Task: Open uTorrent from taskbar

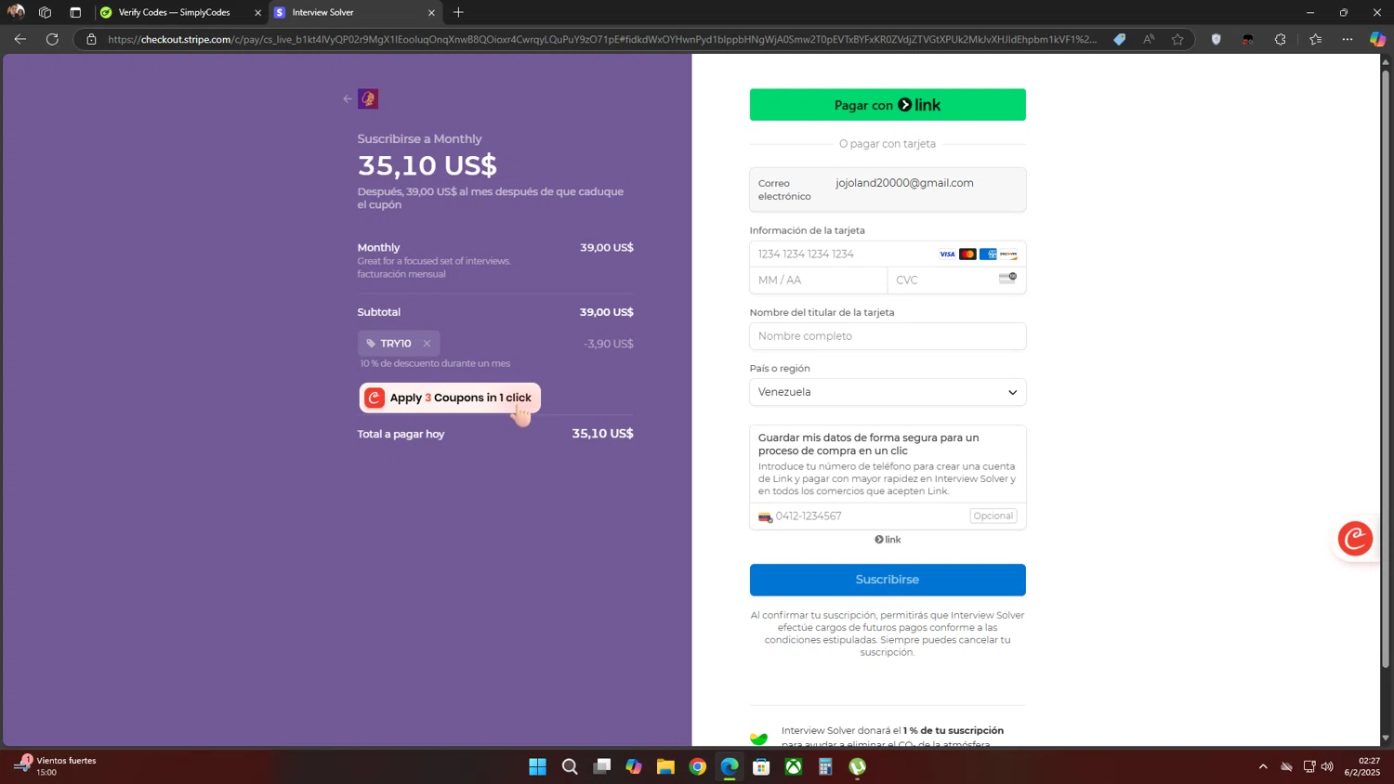Action: (858, 766)
